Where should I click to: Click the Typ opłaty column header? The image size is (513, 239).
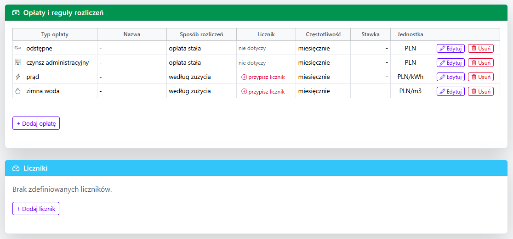point(55,34)
